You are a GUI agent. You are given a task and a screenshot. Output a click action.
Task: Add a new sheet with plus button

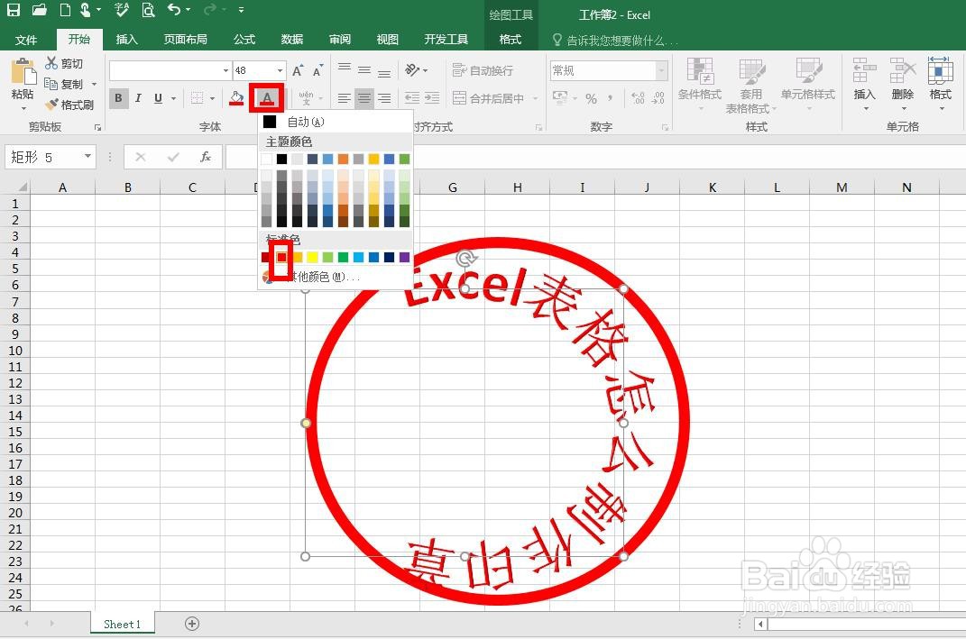pos(192,624)
